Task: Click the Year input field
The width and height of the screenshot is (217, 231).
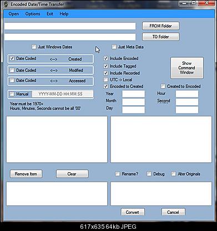Action: click(x=133, y=94)
